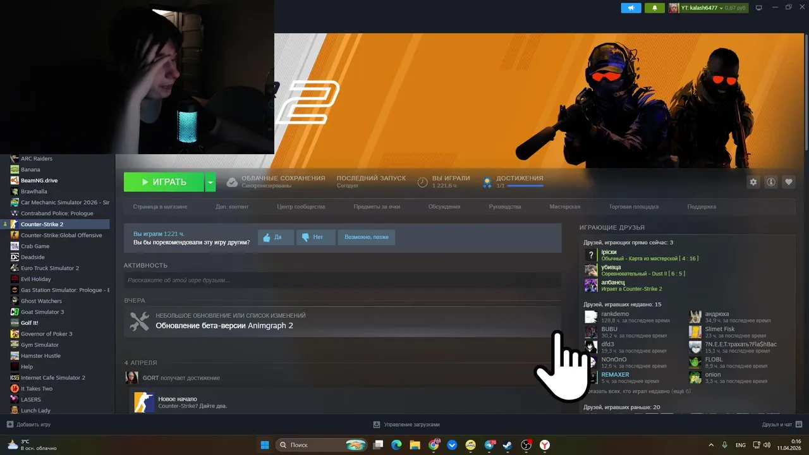The width and height of the screenshot is (809, 455).
Task: Open Steam from the taskbar
Action: coord(508,445)
